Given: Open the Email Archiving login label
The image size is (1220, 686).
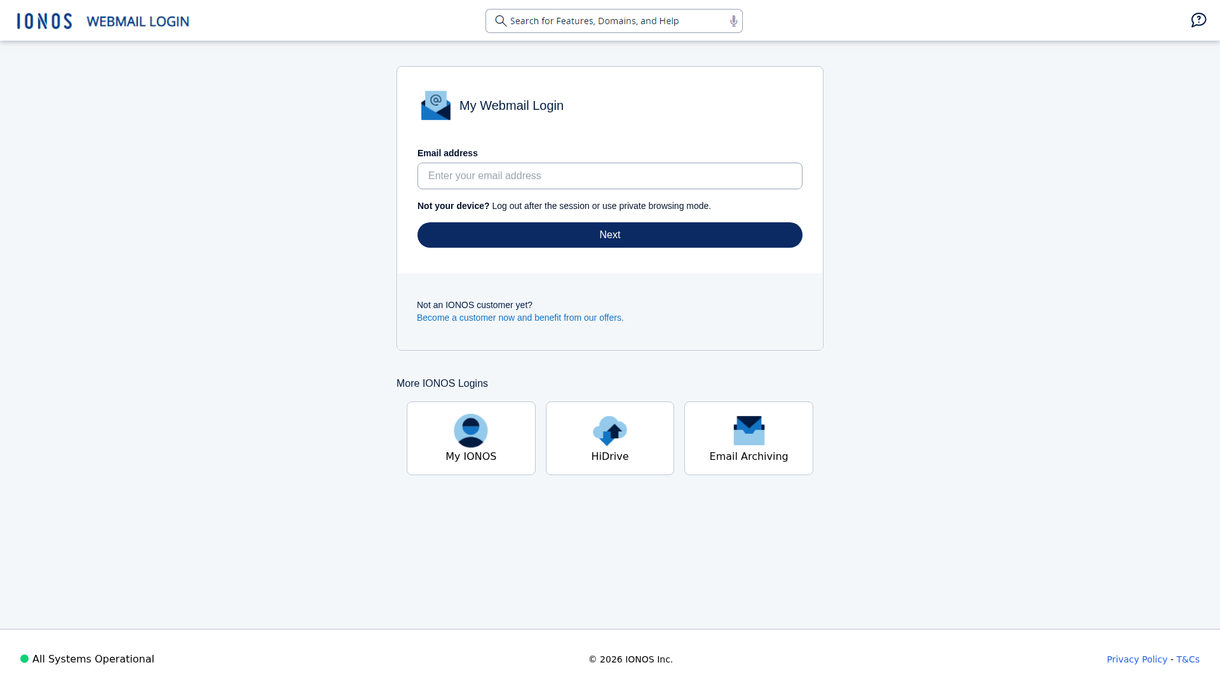Looking at the screenshot, I should (749, 457).
